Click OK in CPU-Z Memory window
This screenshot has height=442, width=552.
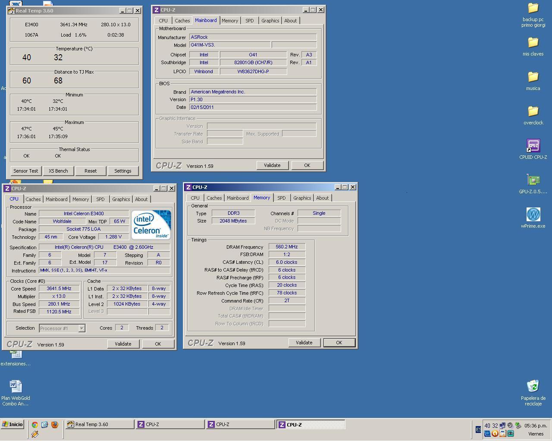click(x=339, y=343)
